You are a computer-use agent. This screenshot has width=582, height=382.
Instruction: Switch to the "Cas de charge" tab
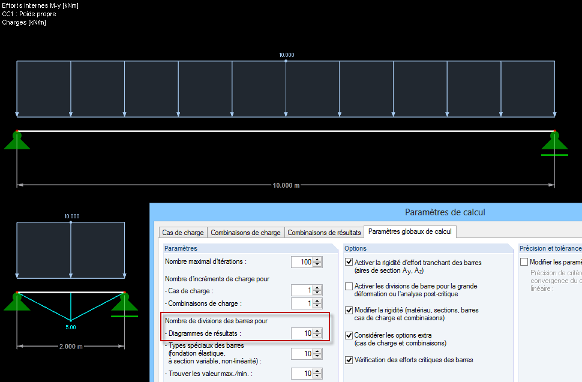point(182,231)
